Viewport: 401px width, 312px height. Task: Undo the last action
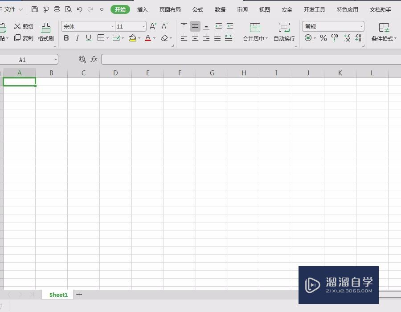click(x=79, y=9)
